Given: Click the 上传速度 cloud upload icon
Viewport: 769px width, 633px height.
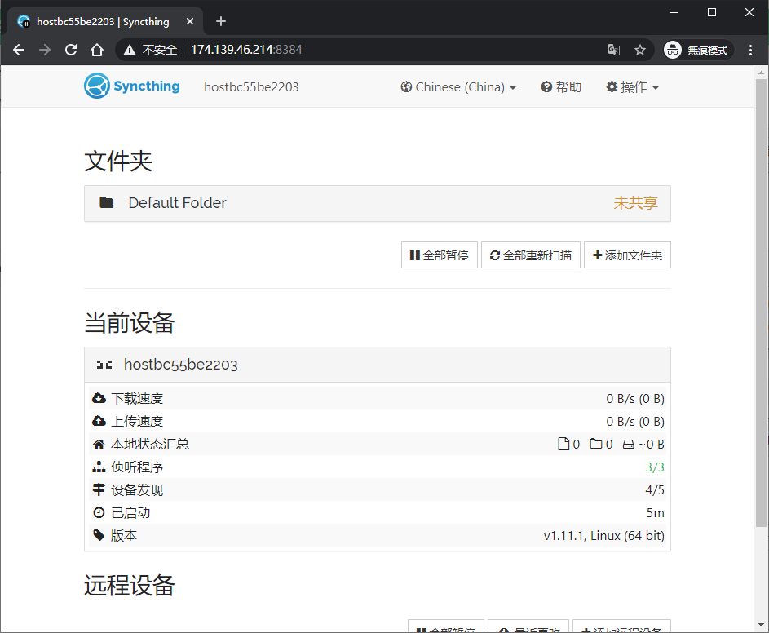Looking at the screenshot, I should tap(99, 421).
